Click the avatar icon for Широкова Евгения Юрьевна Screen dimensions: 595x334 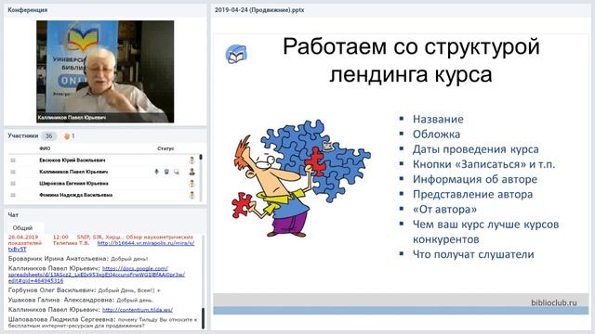point(192,184)
